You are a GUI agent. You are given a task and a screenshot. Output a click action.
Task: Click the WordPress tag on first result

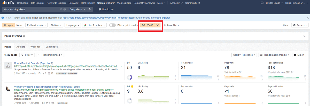pos(72,73)
